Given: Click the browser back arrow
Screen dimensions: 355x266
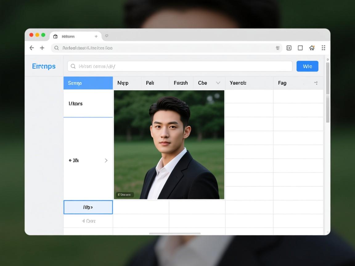Looking at the screenshot, I should click(x=32, y=48).
